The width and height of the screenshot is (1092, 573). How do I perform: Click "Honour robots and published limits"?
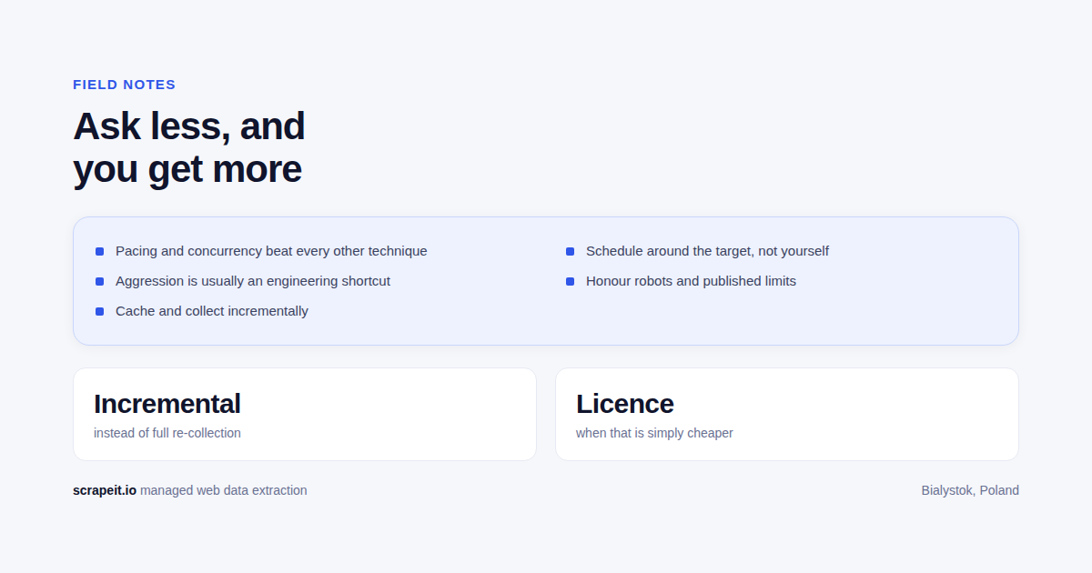click(x=691, y=281)
